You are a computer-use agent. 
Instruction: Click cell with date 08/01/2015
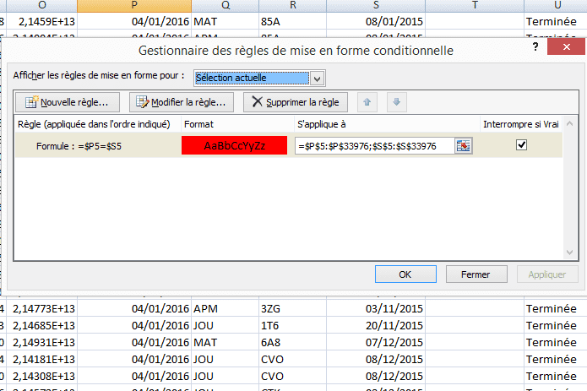pos(376,21)
